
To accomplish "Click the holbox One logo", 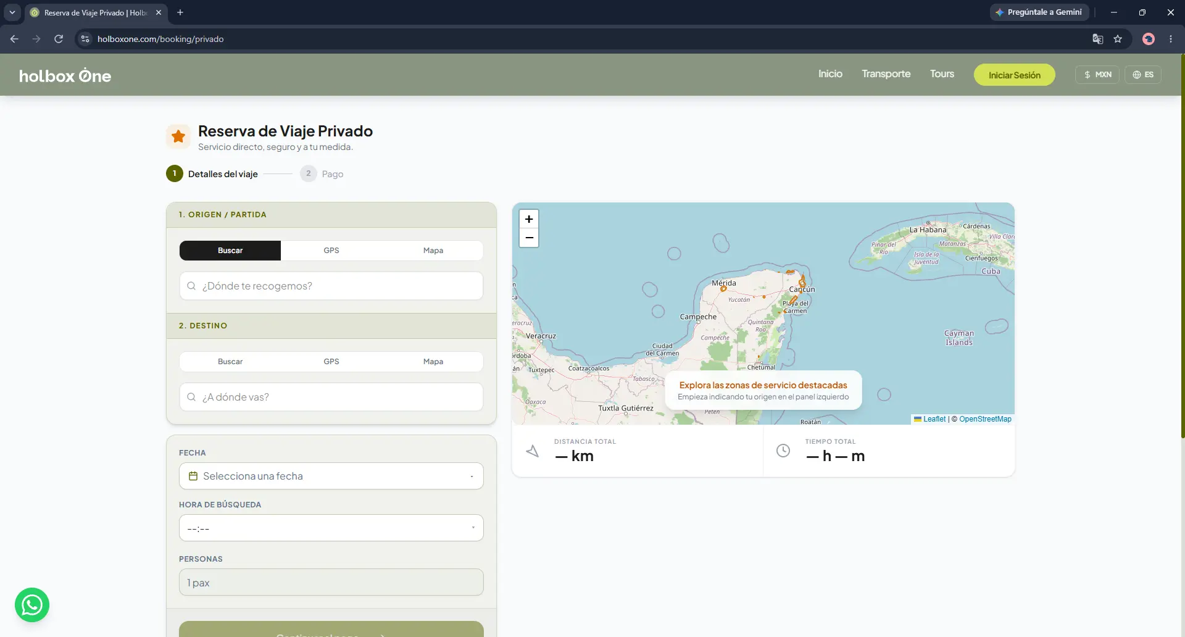I will (65, 76).
